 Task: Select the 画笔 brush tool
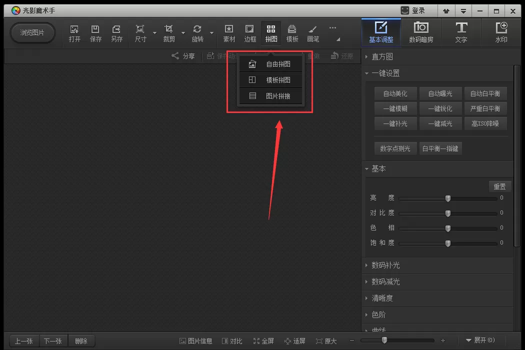[x=312, y=33]
